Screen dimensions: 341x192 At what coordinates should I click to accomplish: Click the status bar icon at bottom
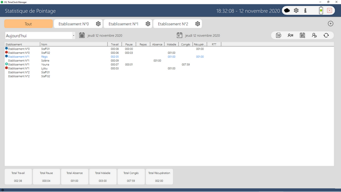click(3, 190)
